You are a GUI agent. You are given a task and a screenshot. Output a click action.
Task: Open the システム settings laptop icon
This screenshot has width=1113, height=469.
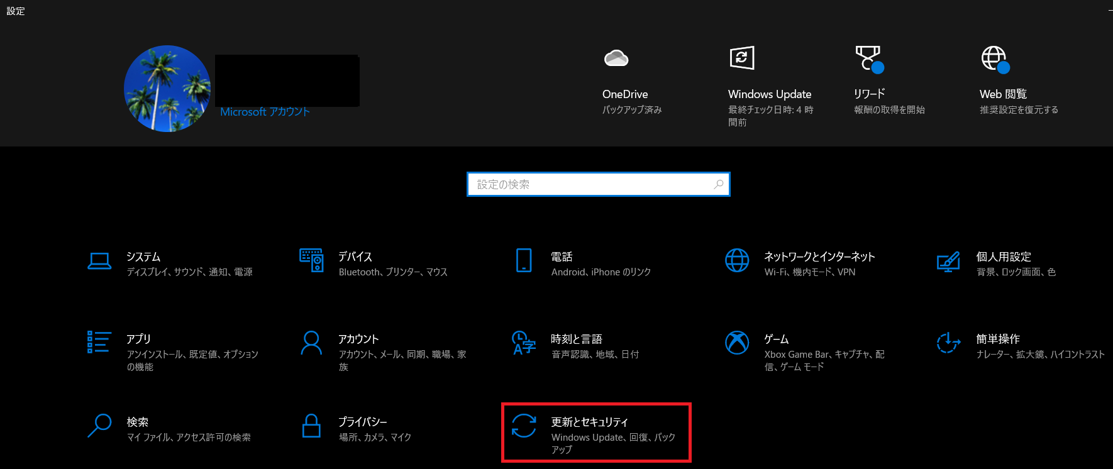tap(99, 261)
